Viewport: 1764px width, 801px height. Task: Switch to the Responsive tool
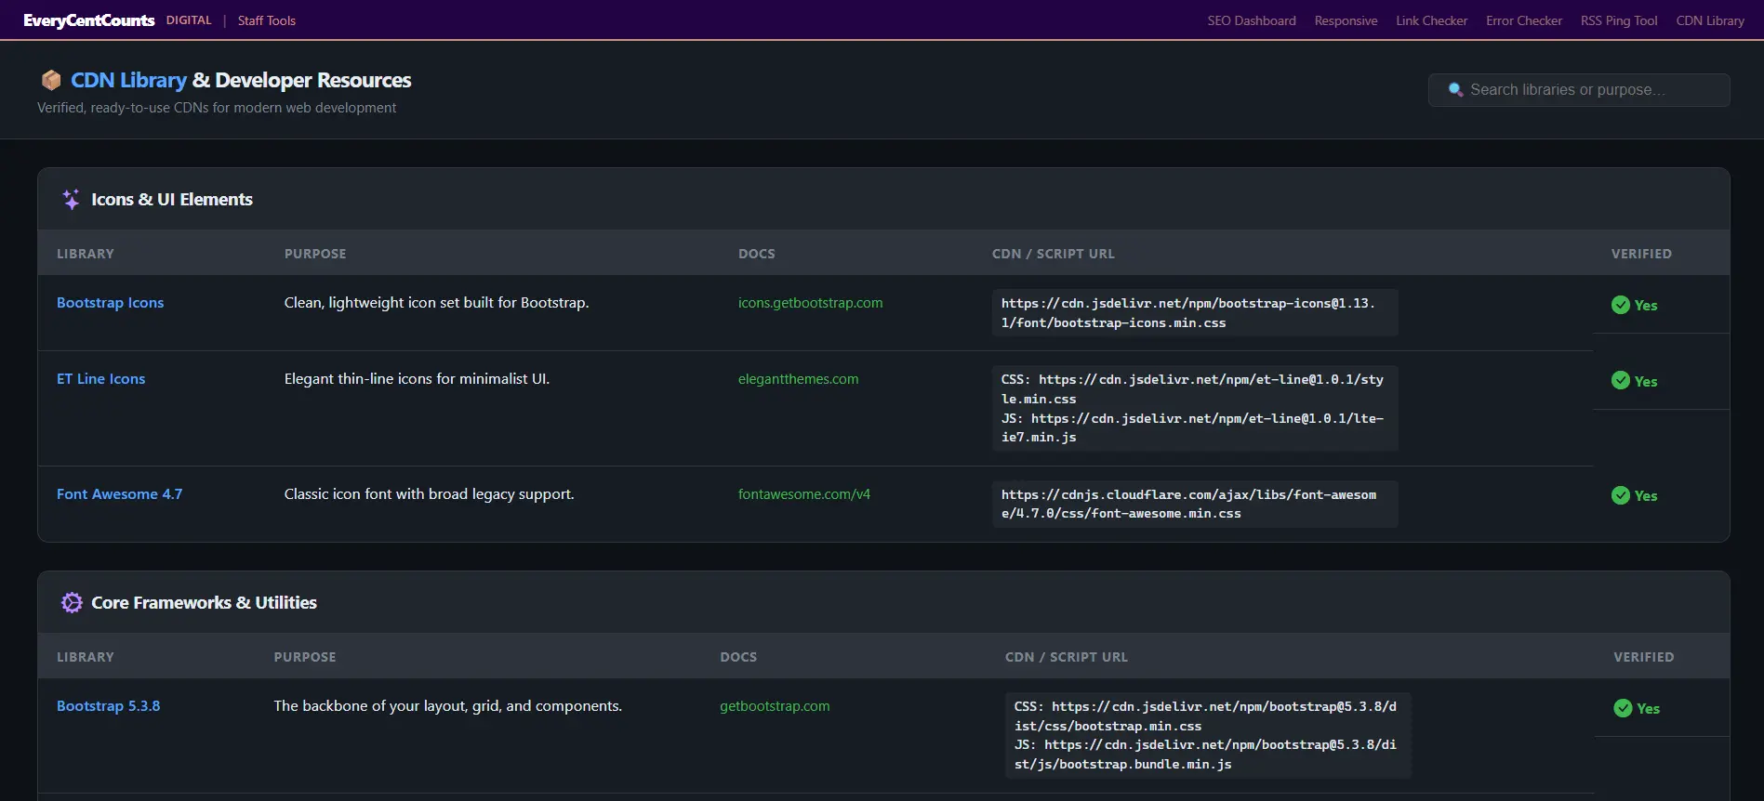tap(1346, 20)
